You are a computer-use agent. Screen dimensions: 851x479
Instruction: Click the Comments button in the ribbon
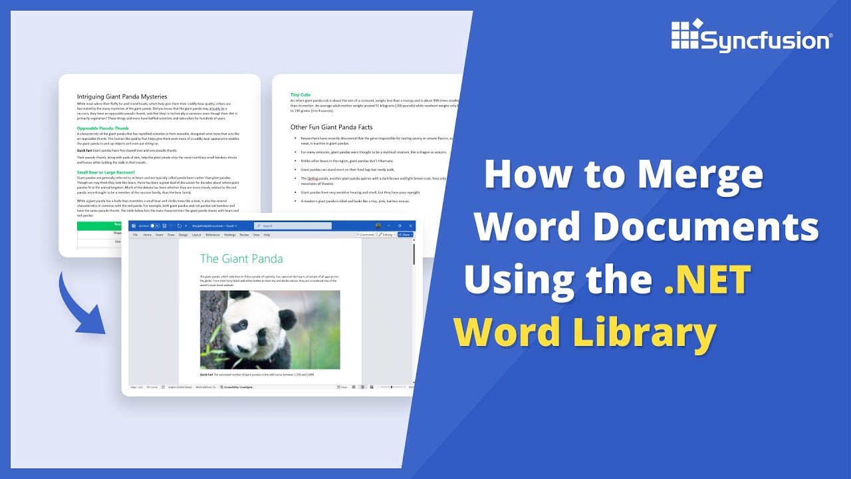[x=366, y=234]
